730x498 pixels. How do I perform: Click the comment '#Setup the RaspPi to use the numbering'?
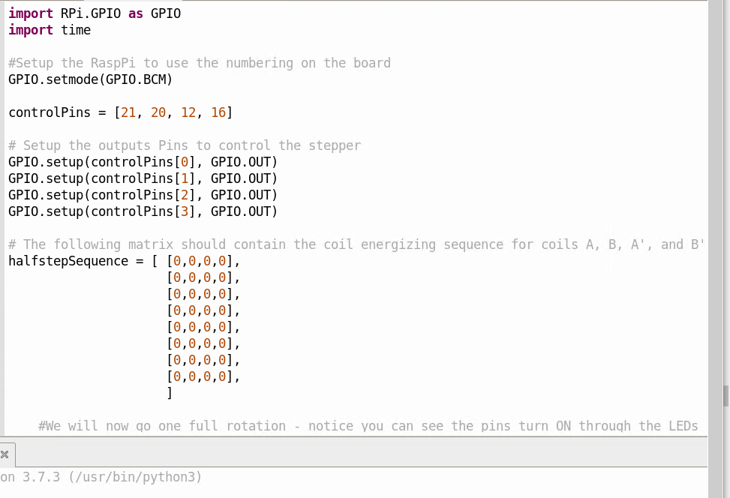tap(200, 63)
